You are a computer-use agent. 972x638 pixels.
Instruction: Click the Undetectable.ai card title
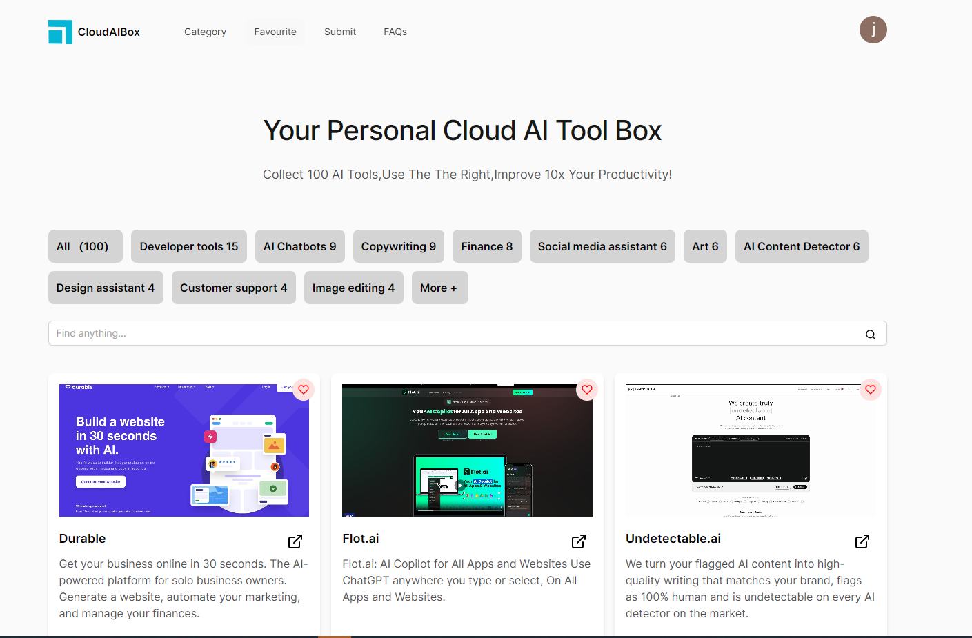[673, 539]
